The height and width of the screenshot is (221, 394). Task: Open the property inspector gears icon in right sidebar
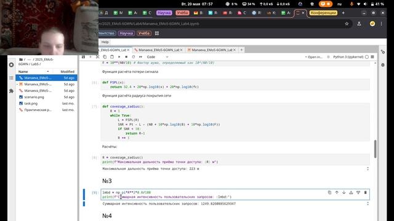tap(383, 52)
